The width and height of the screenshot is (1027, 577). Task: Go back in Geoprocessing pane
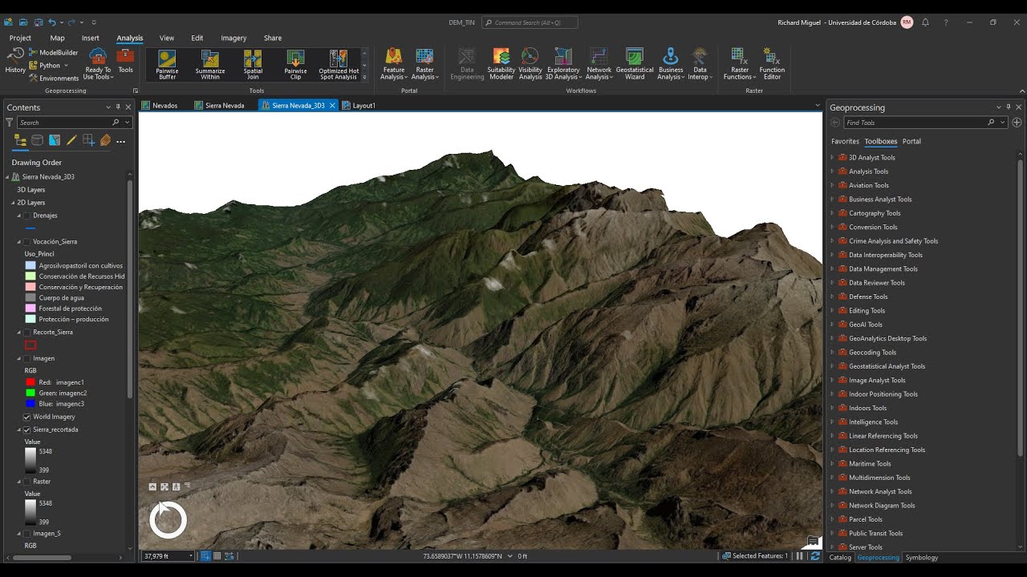coord(835,123)
